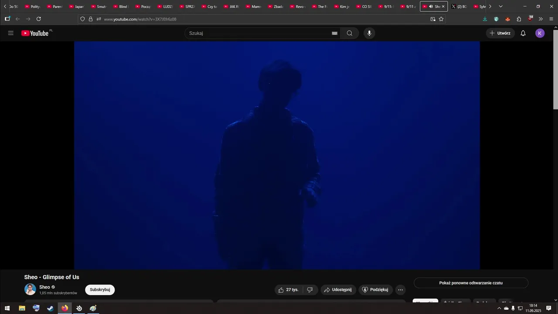
Task: Open picture-in-picture icon in address bar
Action: (x=433, y=19)
